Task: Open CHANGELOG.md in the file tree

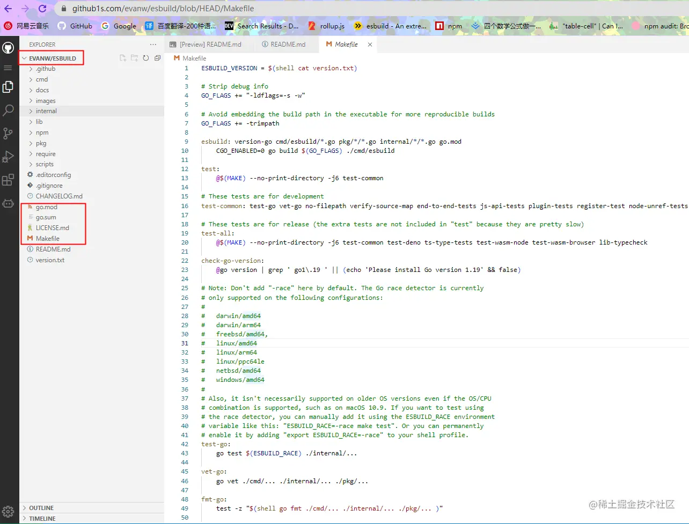Action: [59, 196]
